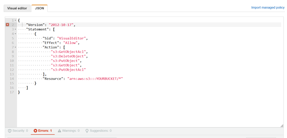Show the Security: 0 findings tab
287x138 pixels.
(x=18, y=131)
